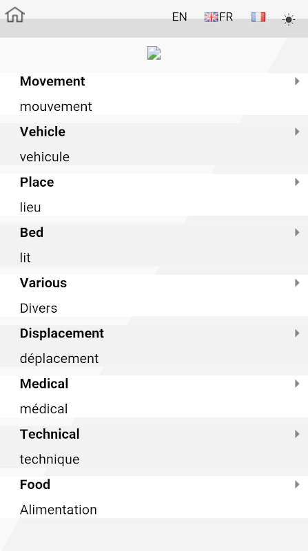Open the Medical category label
308x551 pixels.
click(x=44, y=384)
